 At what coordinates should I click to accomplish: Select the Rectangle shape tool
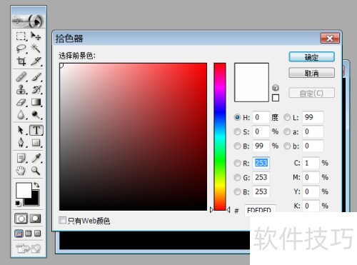tap(36, 143)
